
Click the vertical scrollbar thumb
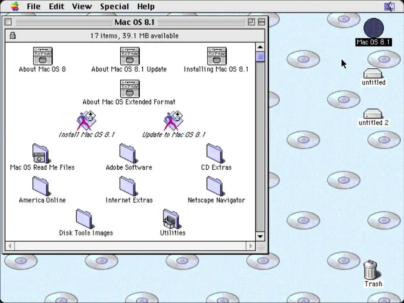260,57
